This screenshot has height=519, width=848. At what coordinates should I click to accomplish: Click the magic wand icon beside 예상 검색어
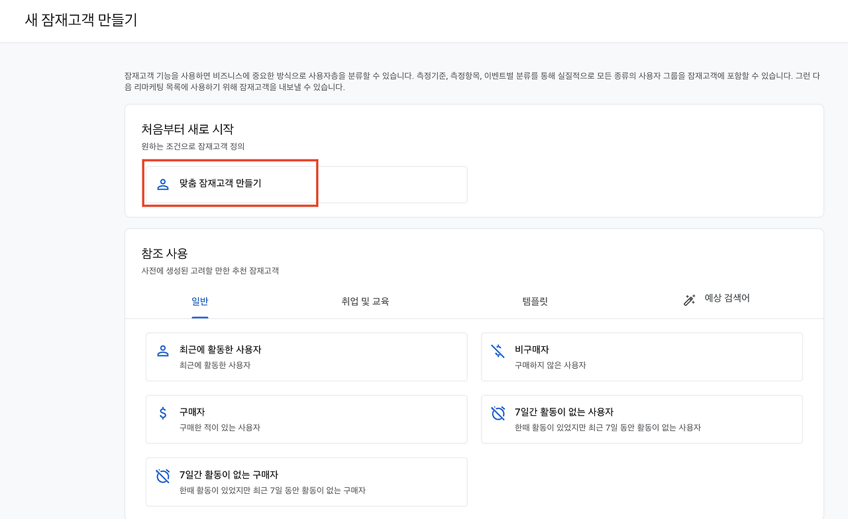(x=689, y=299)
